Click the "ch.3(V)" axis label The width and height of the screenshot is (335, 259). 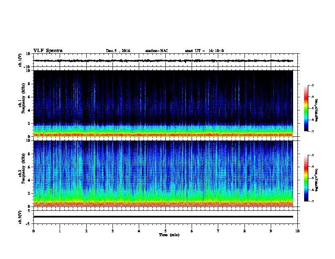point(20,217)
